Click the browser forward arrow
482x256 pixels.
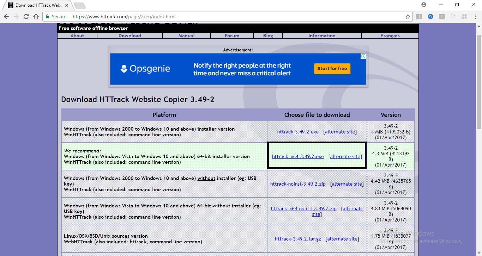(16, 17)
